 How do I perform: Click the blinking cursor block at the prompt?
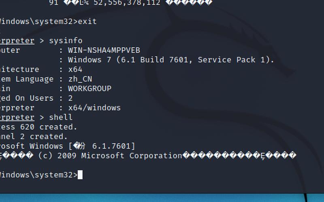80,175
